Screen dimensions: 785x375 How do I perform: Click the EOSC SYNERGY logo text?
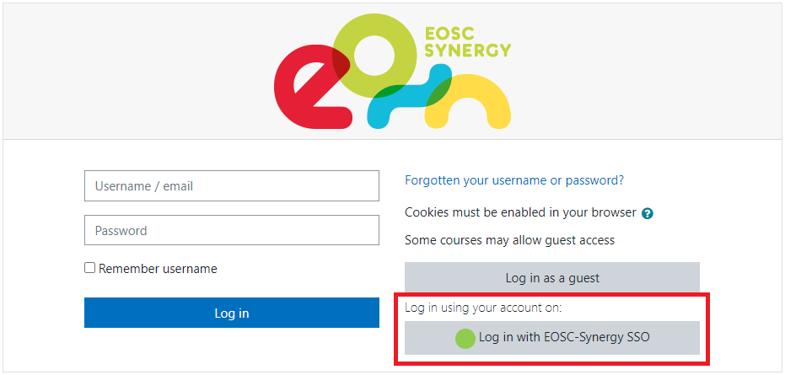[x=468, y=42]
